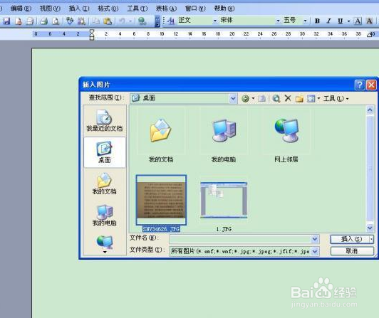The image size is (379, 318).
Task: Expand Insert button dropdown arrow
Action: pyautogui.click(x=371, y=239)
